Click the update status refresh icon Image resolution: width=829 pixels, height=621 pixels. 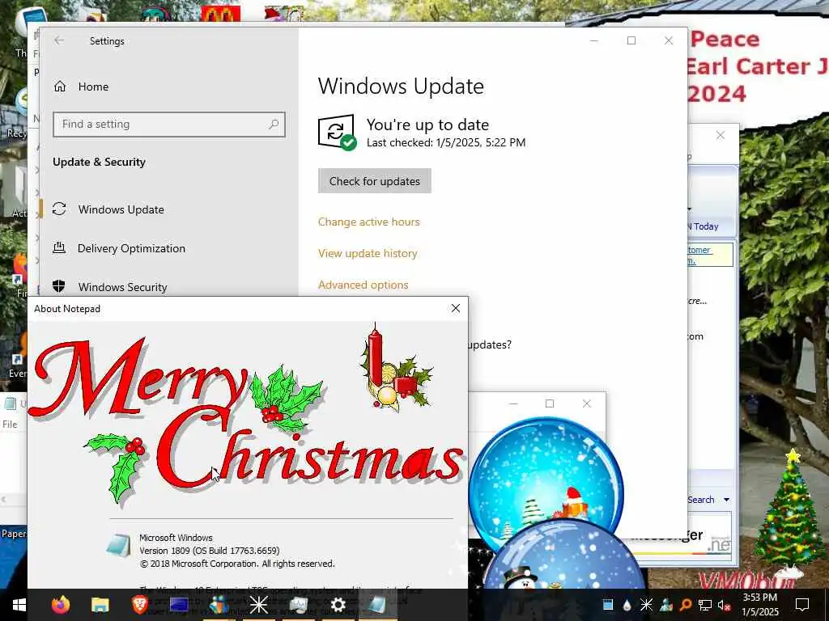[337, 132]
